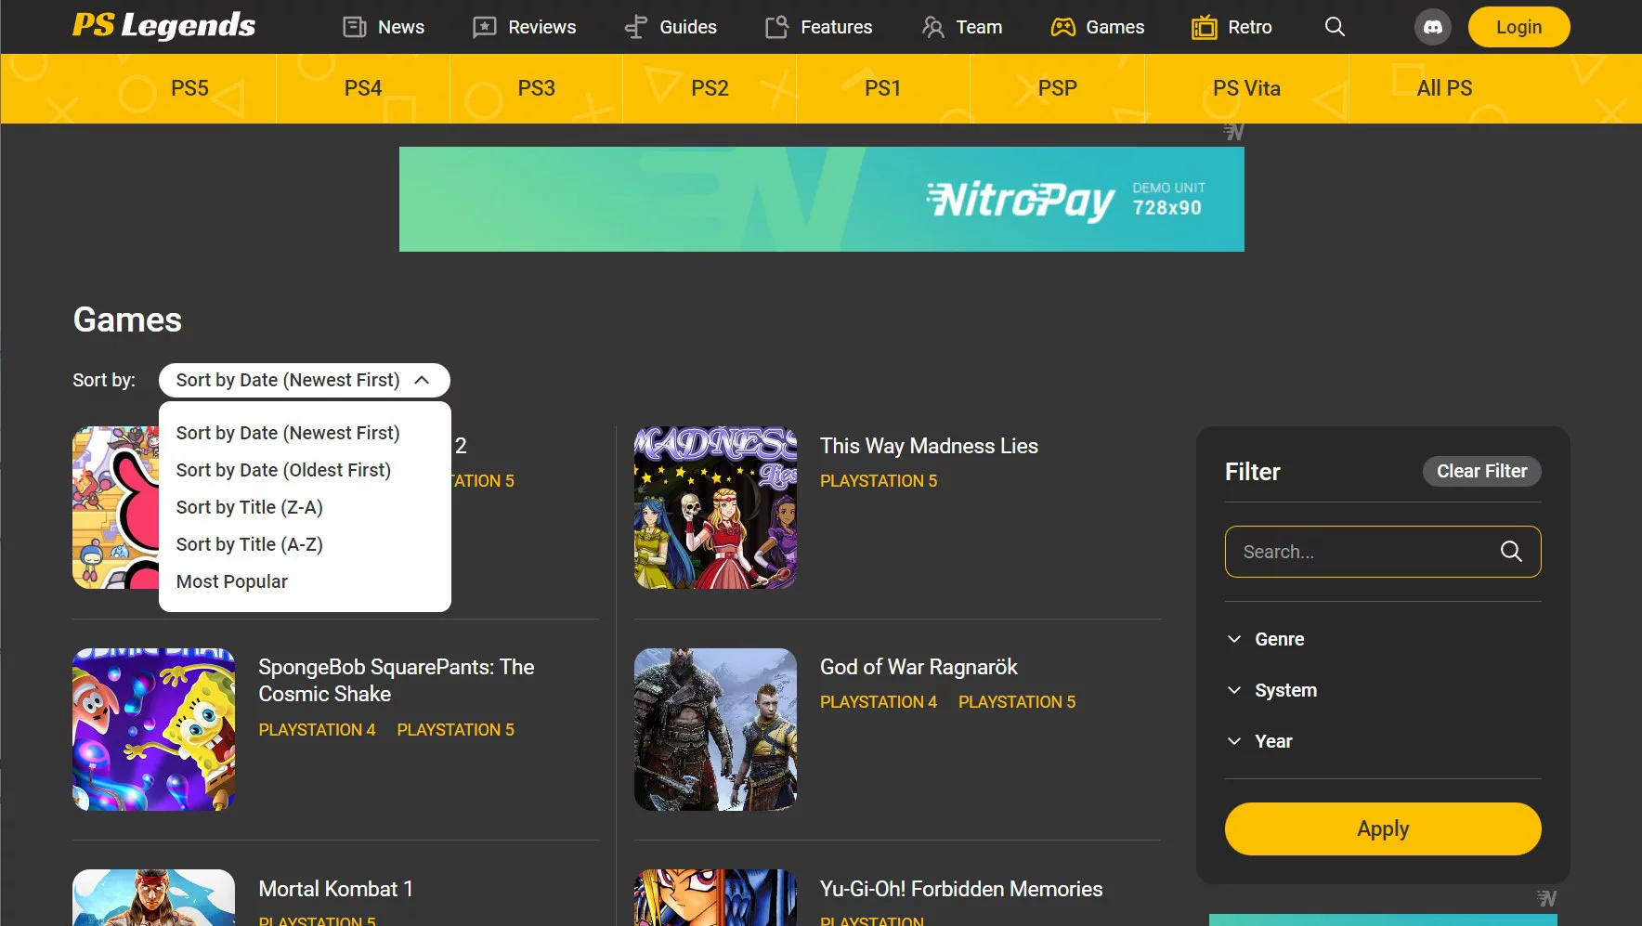The height and width of the screenshot is (926, 1642).
Task: Choose Sort by Date (Newest First) option
Action: point(288,433)
